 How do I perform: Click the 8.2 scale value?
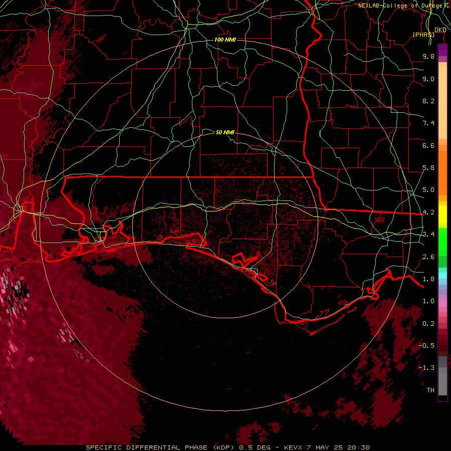click(x=428, y=101)
